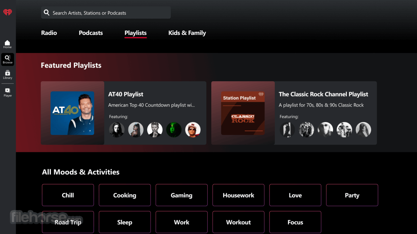This screenshot has width=417, height=234.
Task: Select first featured artist avatar in Classic Rock card
Action: coord(287,130)
